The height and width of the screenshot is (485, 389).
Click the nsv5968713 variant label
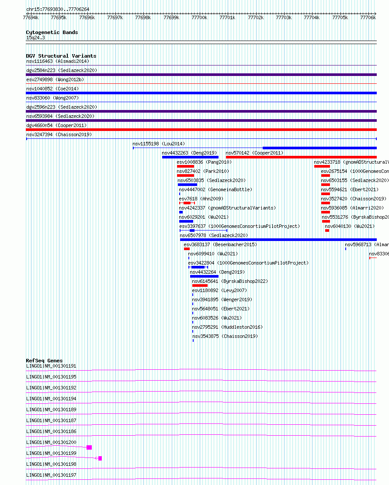click(x=367, y=244)
